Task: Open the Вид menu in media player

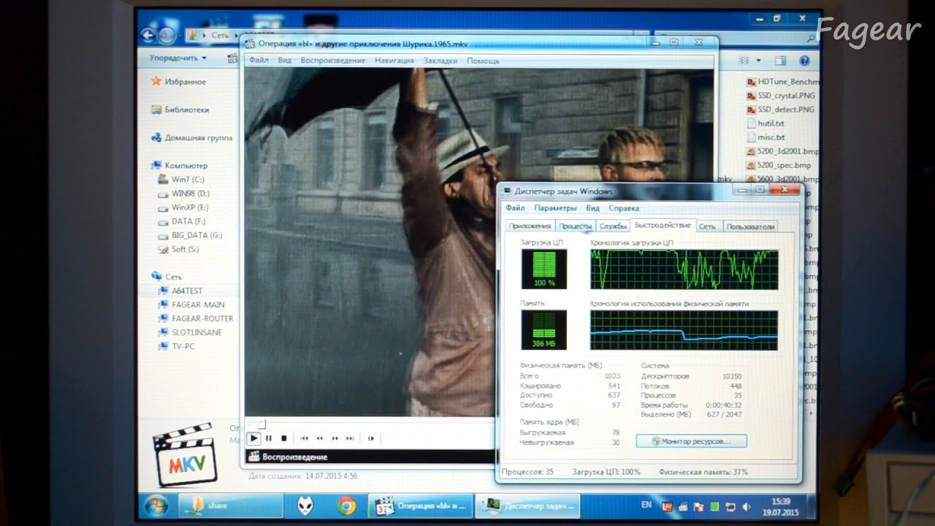Action: [284, 61]
